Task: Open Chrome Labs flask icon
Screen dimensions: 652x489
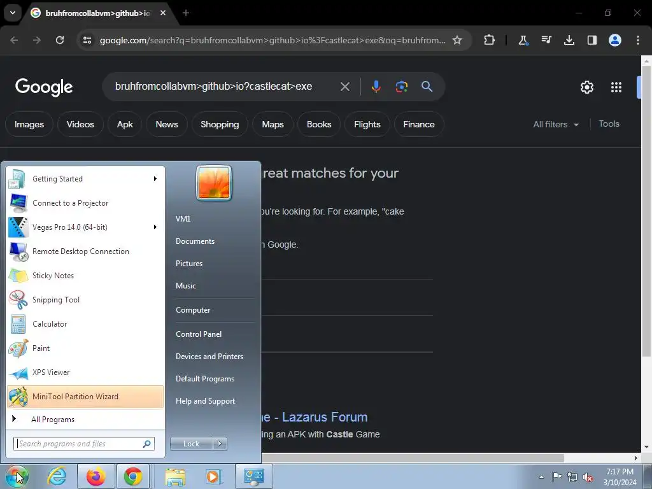Action: 523,40
